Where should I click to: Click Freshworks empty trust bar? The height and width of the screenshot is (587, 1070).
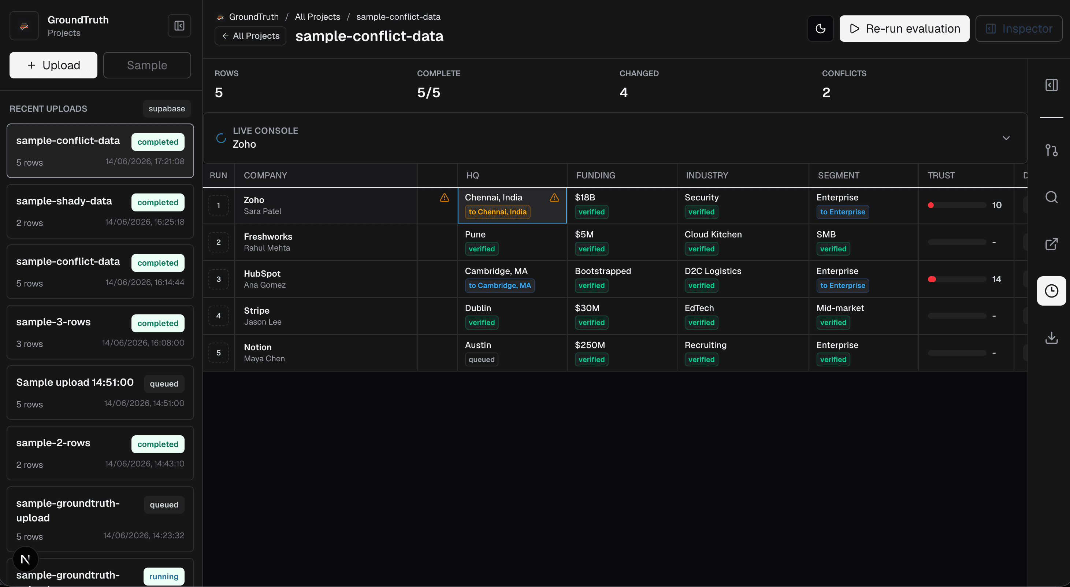pyautogui.click(x=956, y=242)
